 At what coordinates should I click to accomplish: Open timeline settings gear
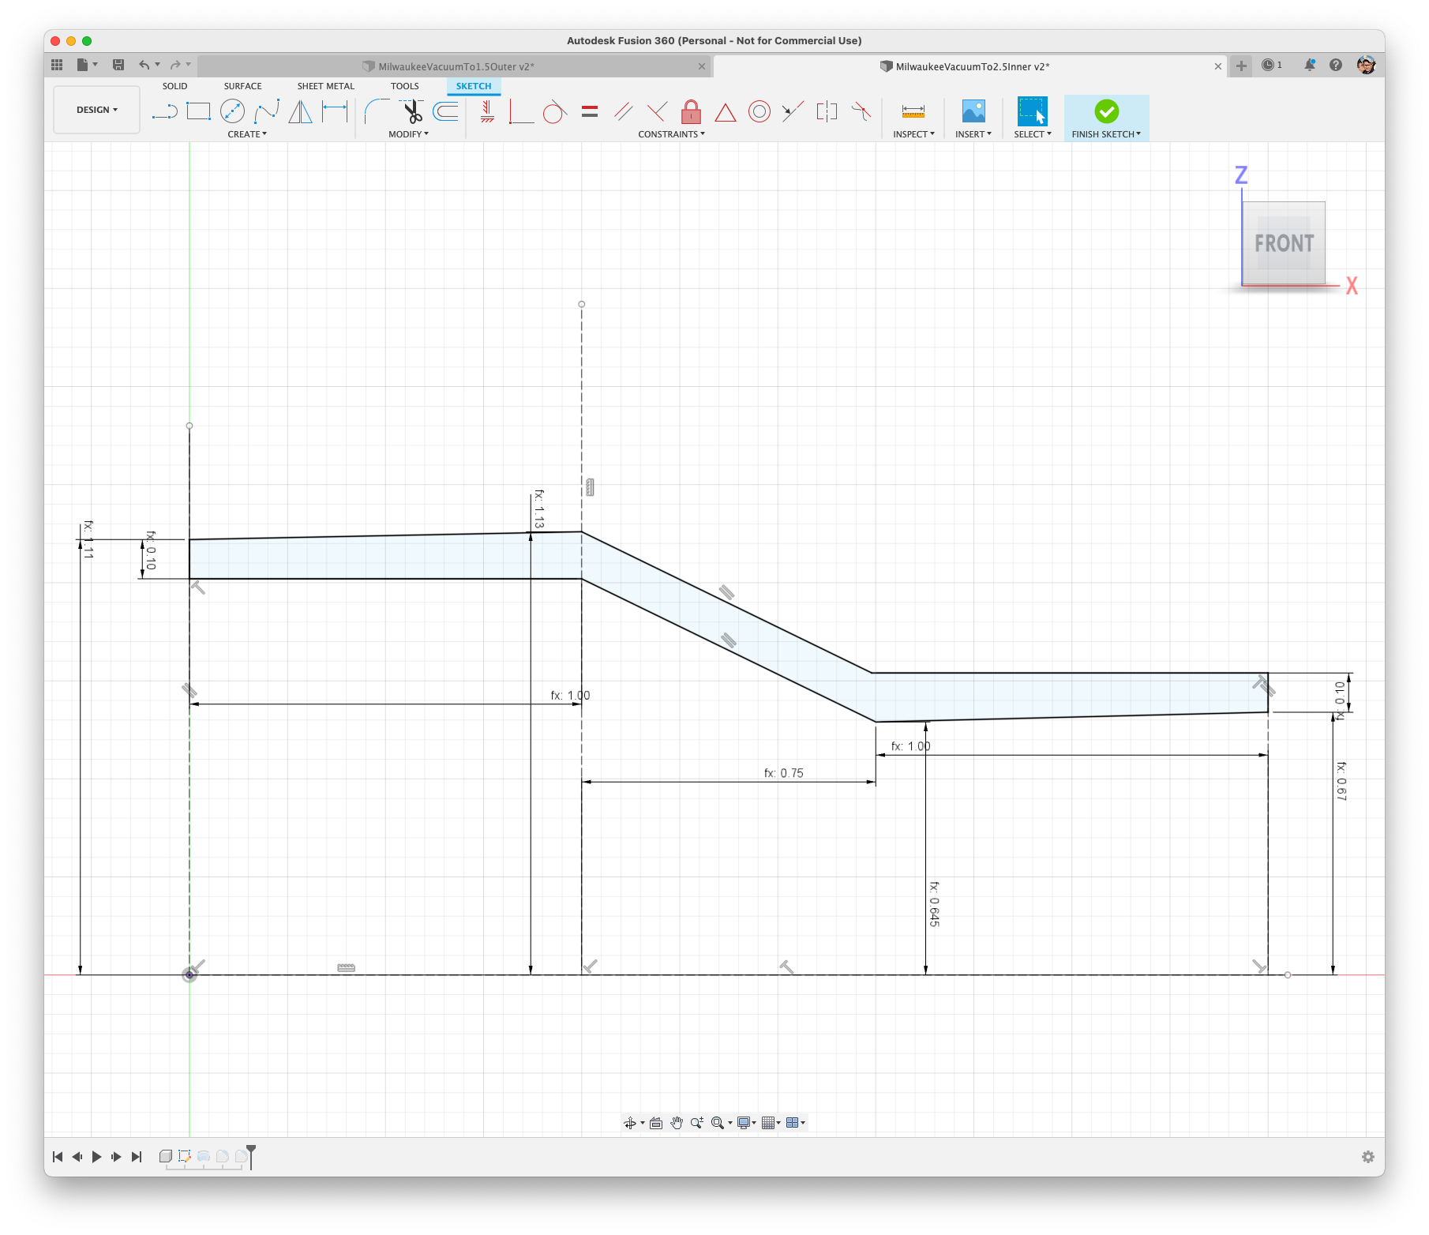point(1368,1157)
